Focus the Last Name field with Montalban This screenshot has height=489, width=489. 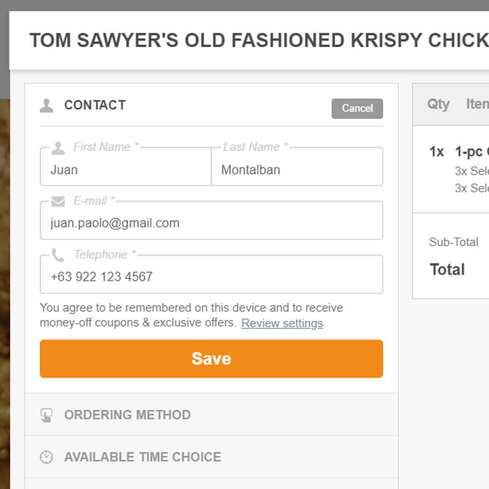[296, 170]
